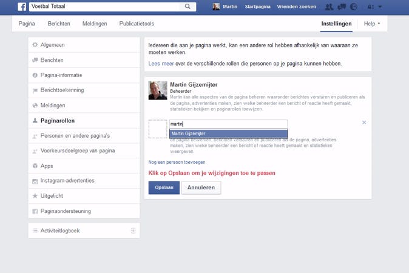Viewport: 409px width, 273px height.
Task: Open Pagina-informatie settings section
Action: point(84,75)
